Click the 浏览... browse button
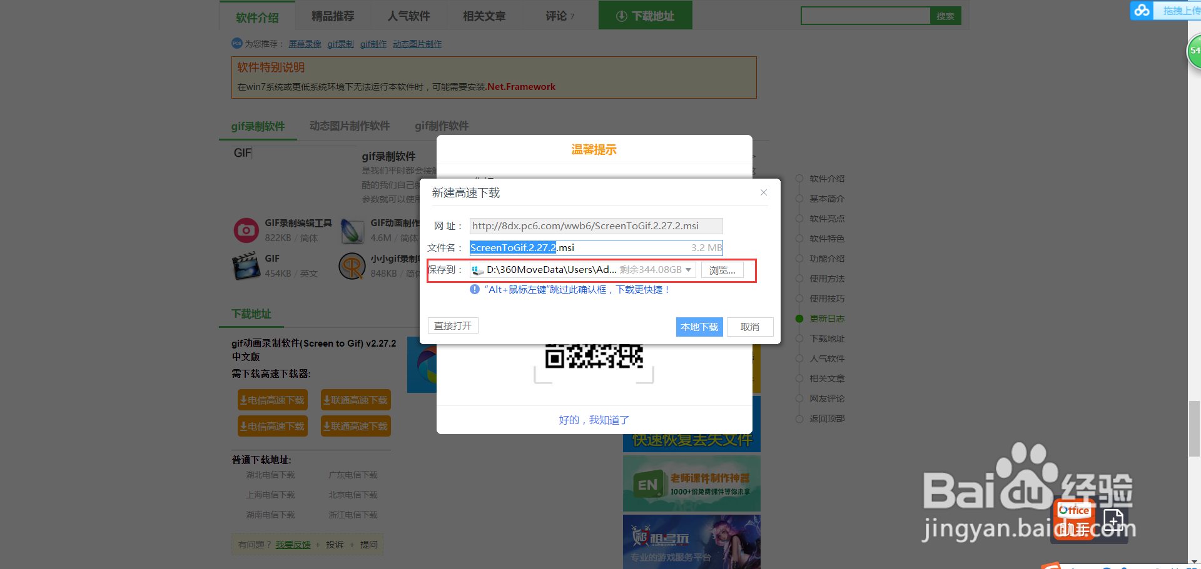The height and width of the screenshot is (569, 1201). 722,270
